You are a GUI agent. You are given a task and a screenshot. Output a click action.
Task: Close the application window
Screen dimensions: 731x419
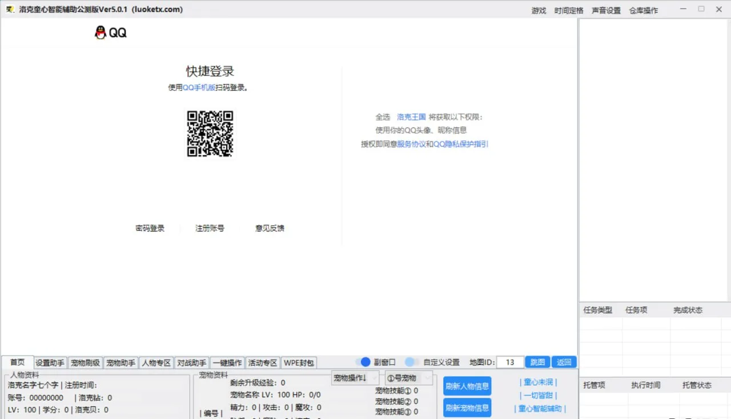[719, 9]
